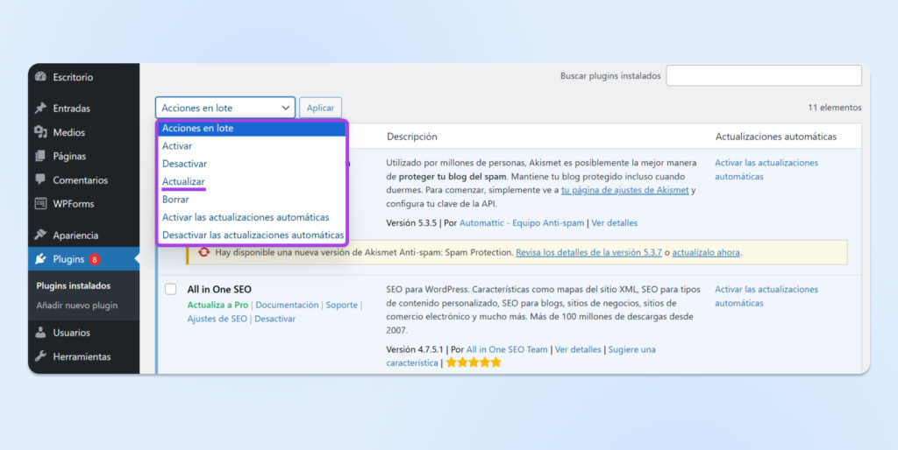
Task: Click the Plugins plug icon
Action: [40, 259]
